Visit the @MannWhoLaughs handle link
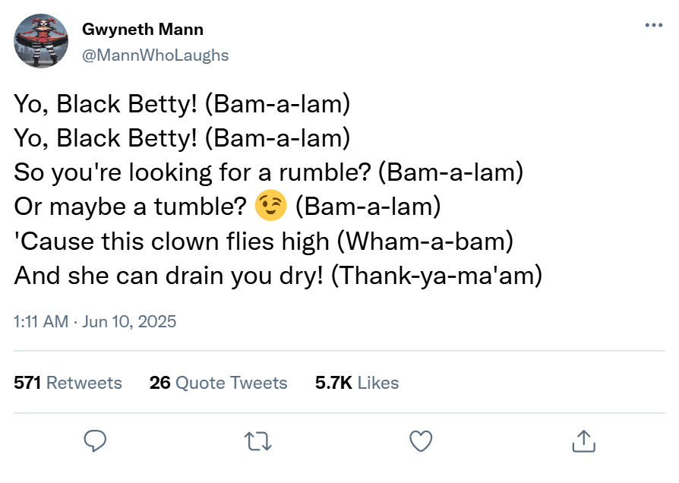This screenshot has height=483, width=679. pos(155,55)
